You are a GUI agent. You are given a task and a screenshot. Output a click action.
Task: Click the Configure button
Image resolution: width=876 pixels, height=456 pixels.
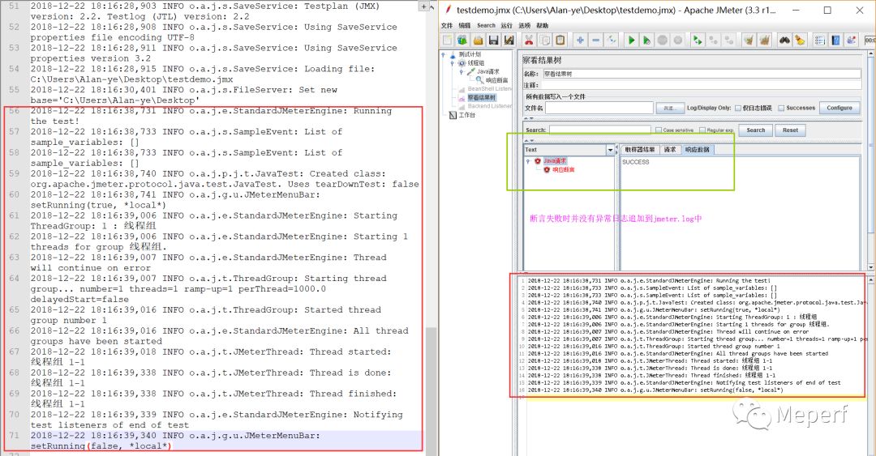(839, 108)
